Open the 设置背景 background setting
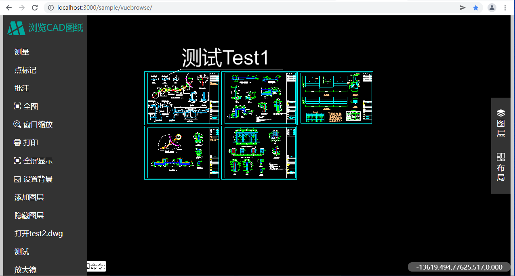515x276 pixels. [x=17, y=179]
